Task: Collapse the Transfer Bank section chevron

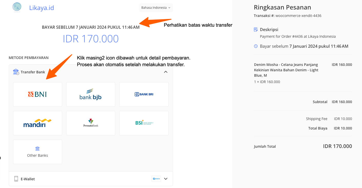Action: click(x=166, y=72)
